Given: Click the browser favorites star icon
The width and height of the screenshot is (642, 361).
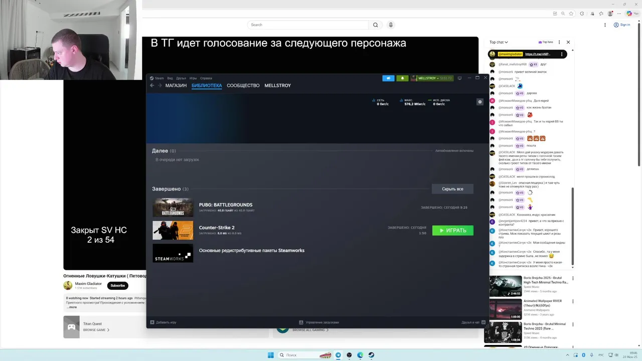Looking at the screenshot, I should 571,14.
